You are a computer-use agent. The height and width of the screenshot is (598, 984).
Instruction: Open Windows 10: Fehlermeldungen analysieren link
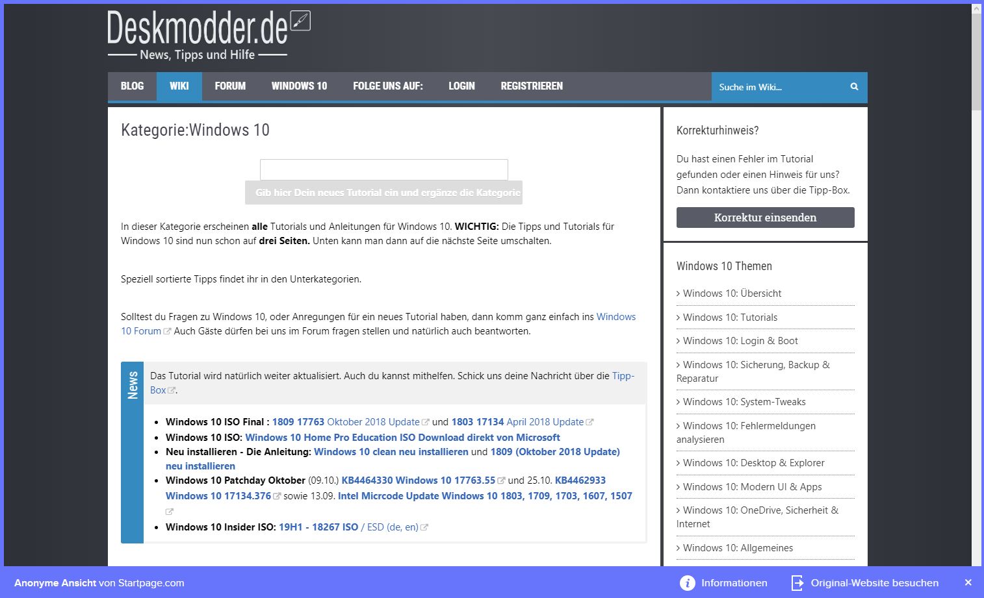click(746, 432)
